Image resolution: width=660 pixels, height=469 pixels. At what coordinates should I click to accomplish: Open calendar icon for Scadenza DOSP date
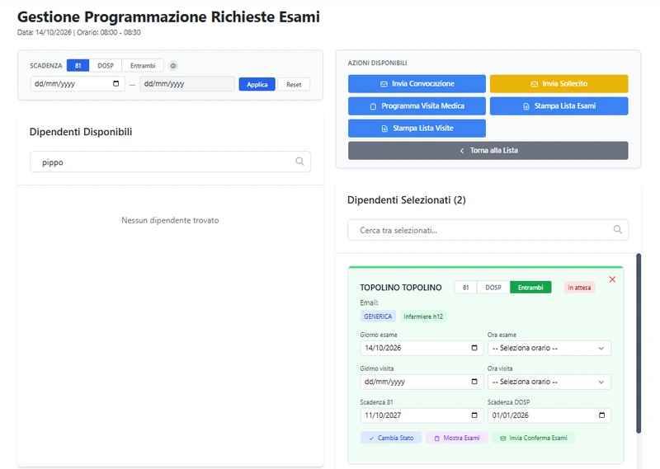(x=602, y=415)
